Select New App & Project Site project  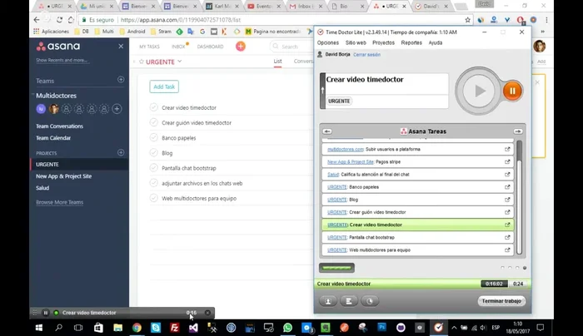tap(63, 176)
